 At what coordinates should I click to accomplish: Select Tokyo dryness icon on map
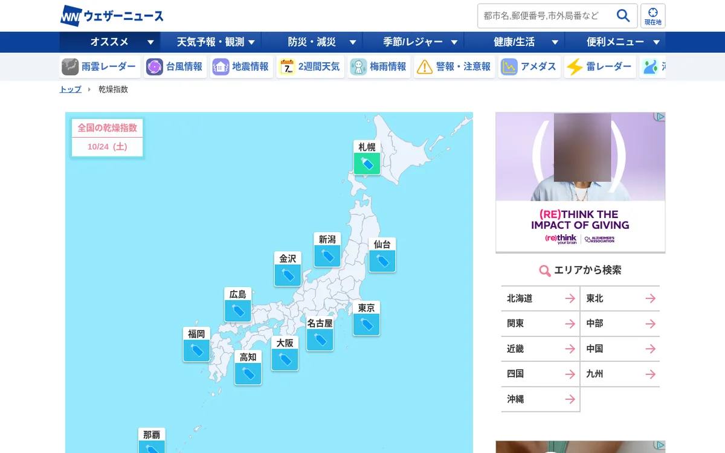[367, 324]
